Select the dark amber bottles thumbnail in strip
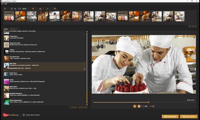Viewport: 200px width, 120px height. 43,16
